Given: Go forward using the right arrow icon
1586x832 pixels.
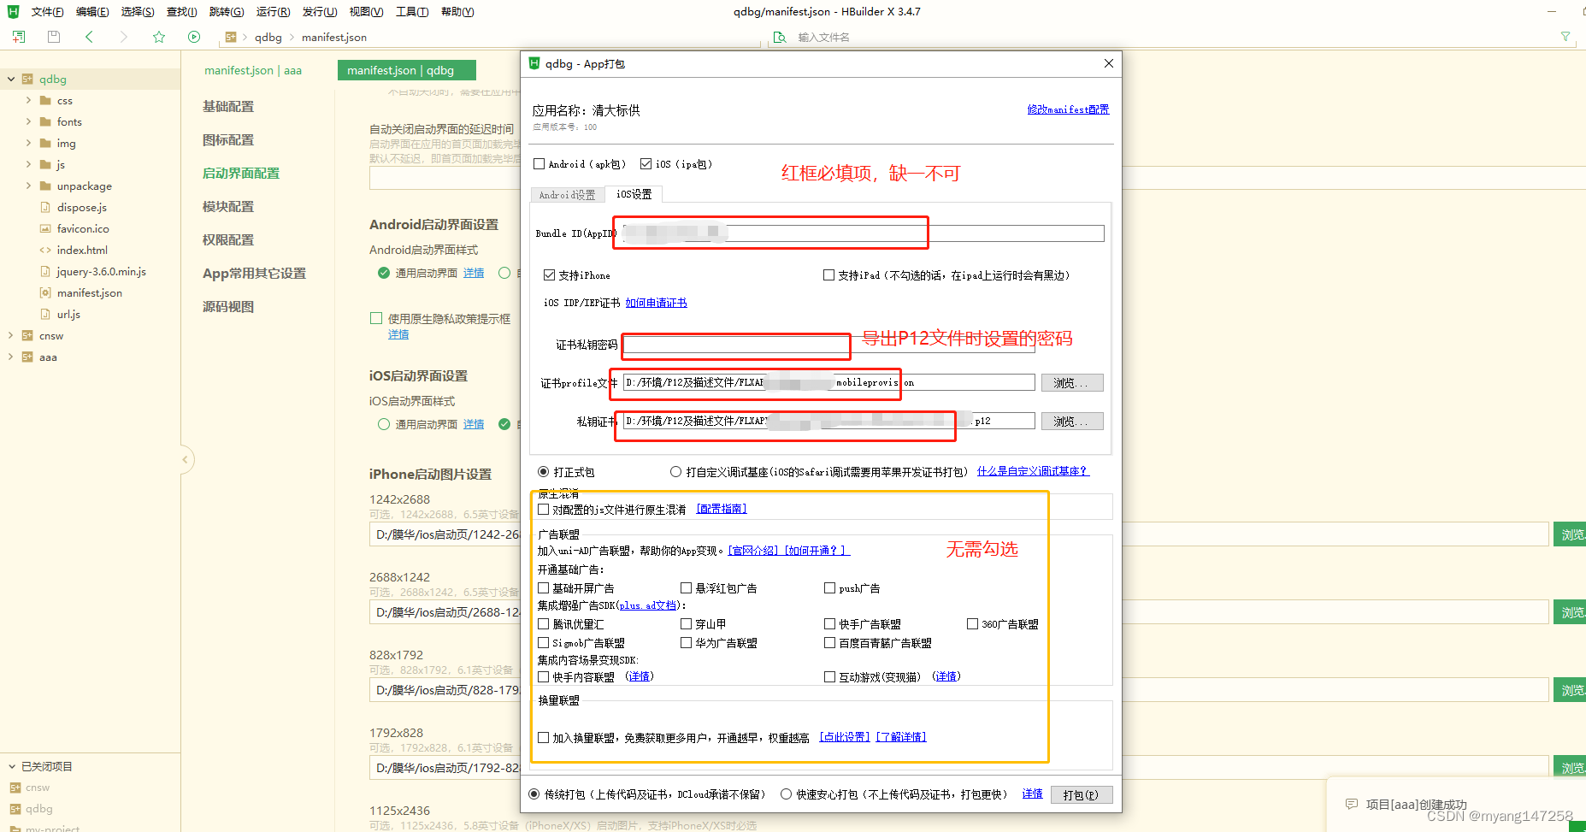Looking at the screenshot, I should (x=124, y=37).
